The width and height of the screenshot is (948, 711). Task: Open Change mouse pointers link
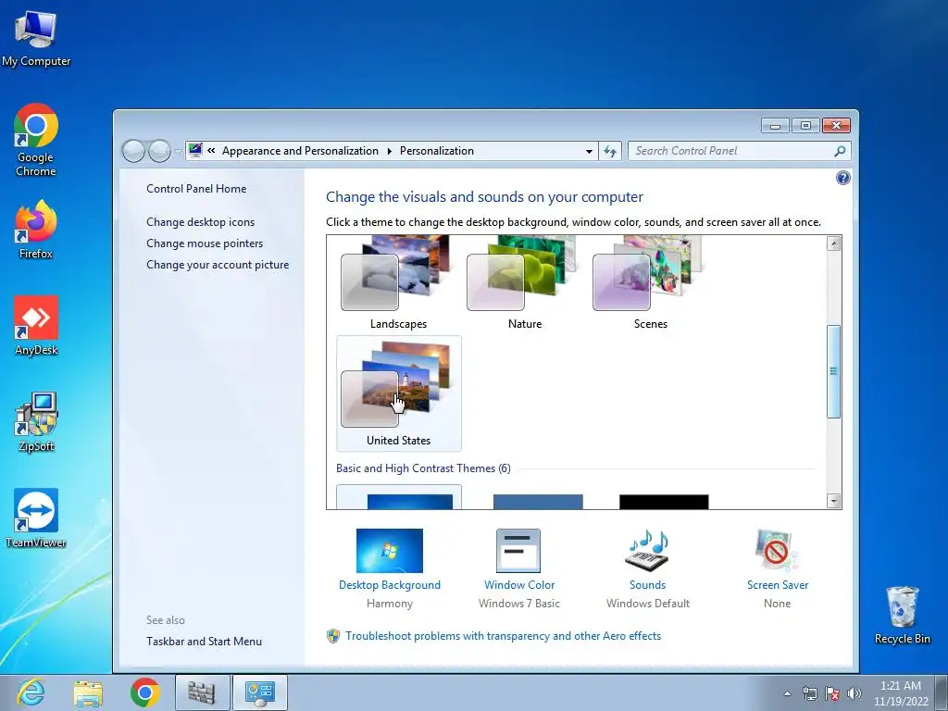tap(205, 243)
